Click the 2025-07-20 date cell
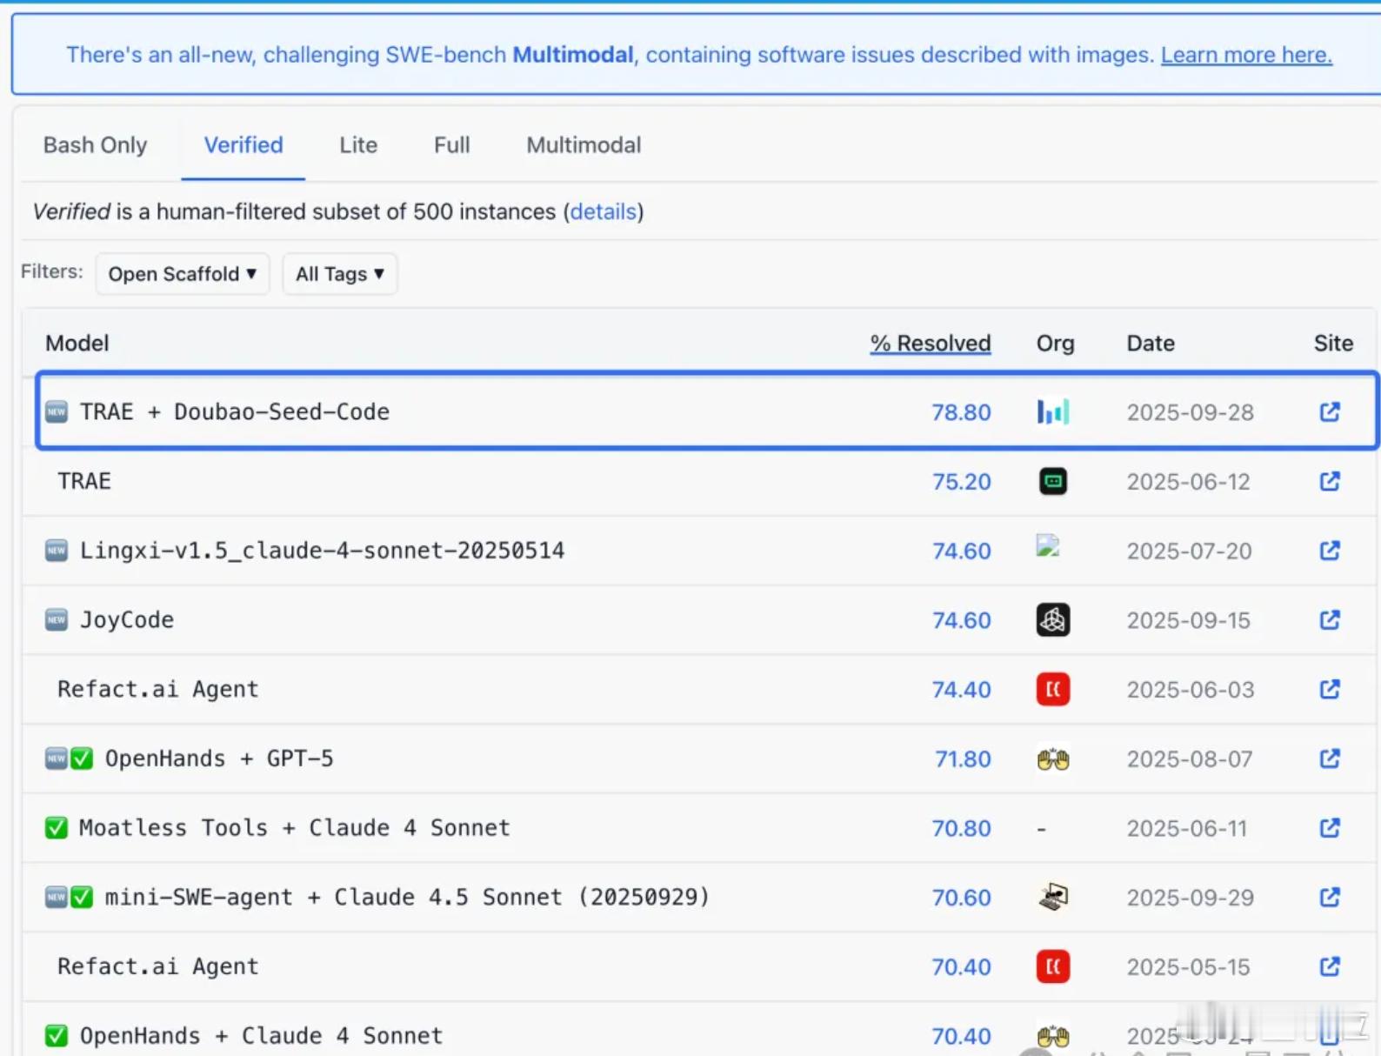This screenshot has width=1381, height=1056. (1190, 551)
